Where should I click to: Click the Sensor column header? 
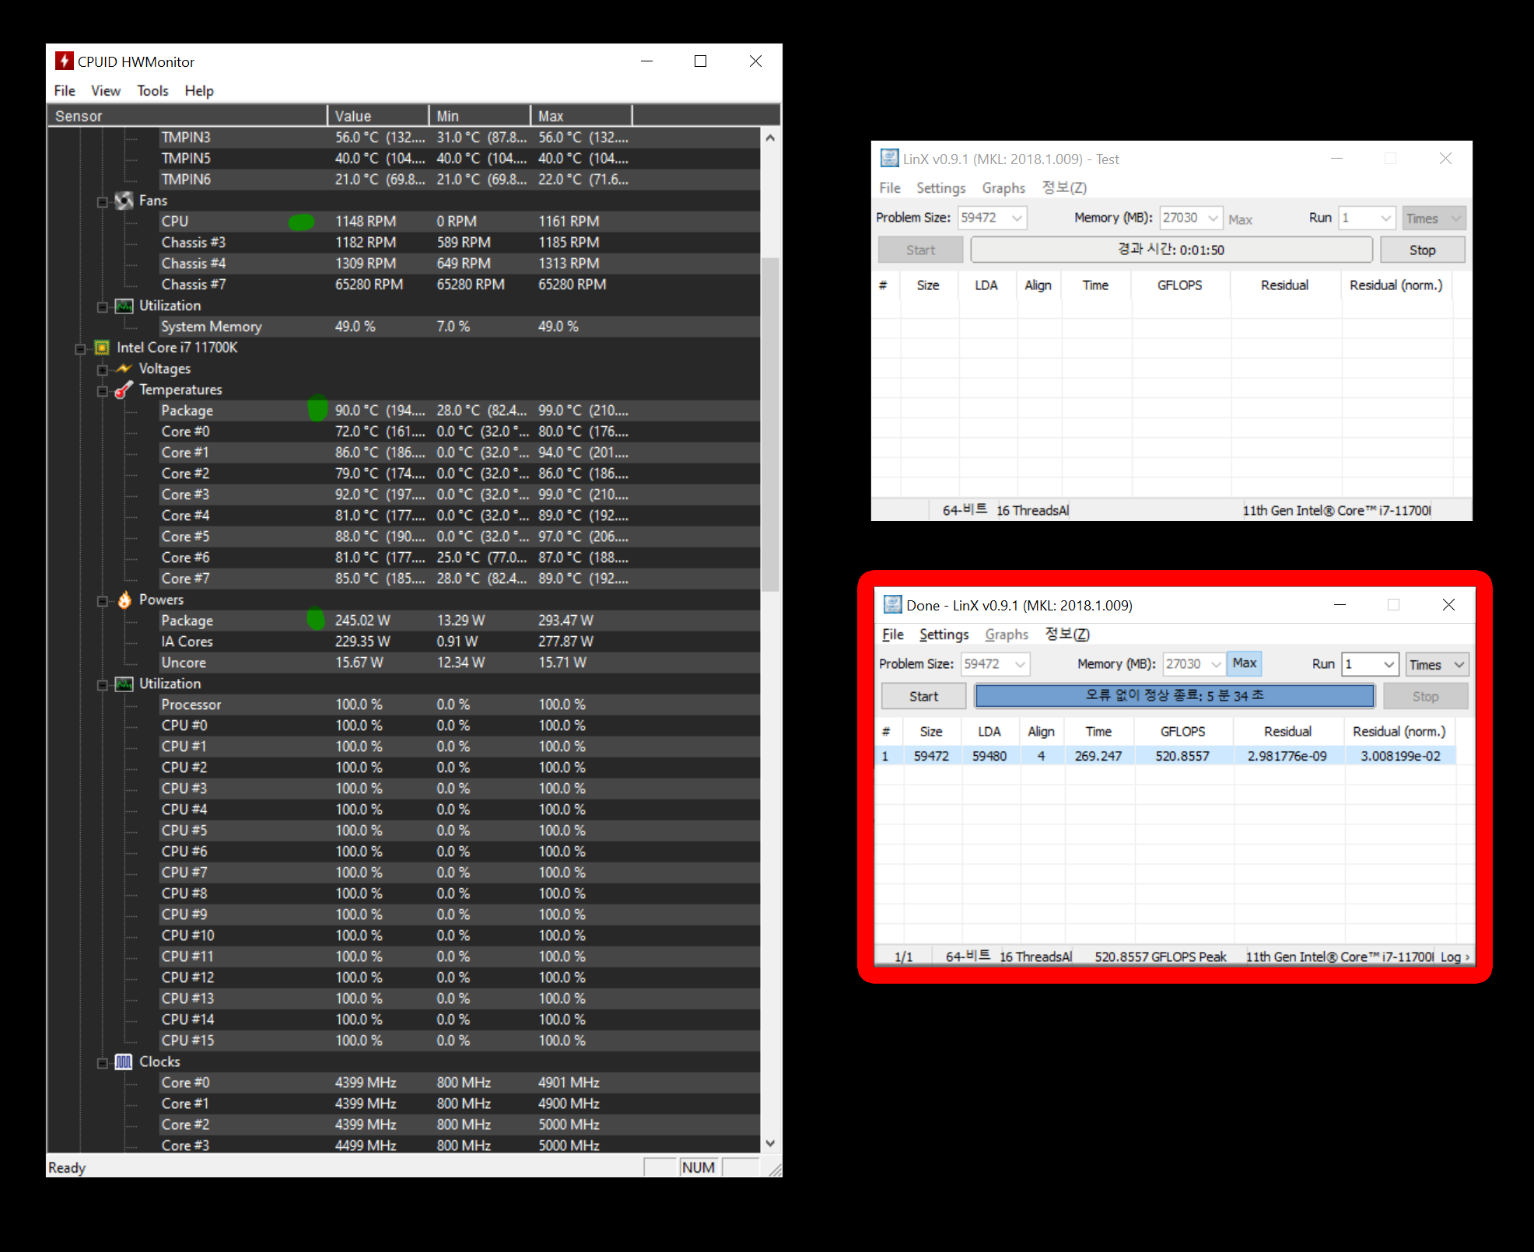point(187,116)
